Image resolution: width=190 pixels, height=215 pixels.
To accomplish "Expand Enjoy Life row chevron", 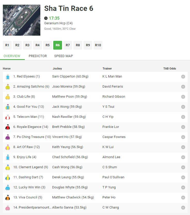I will point(183,157).
